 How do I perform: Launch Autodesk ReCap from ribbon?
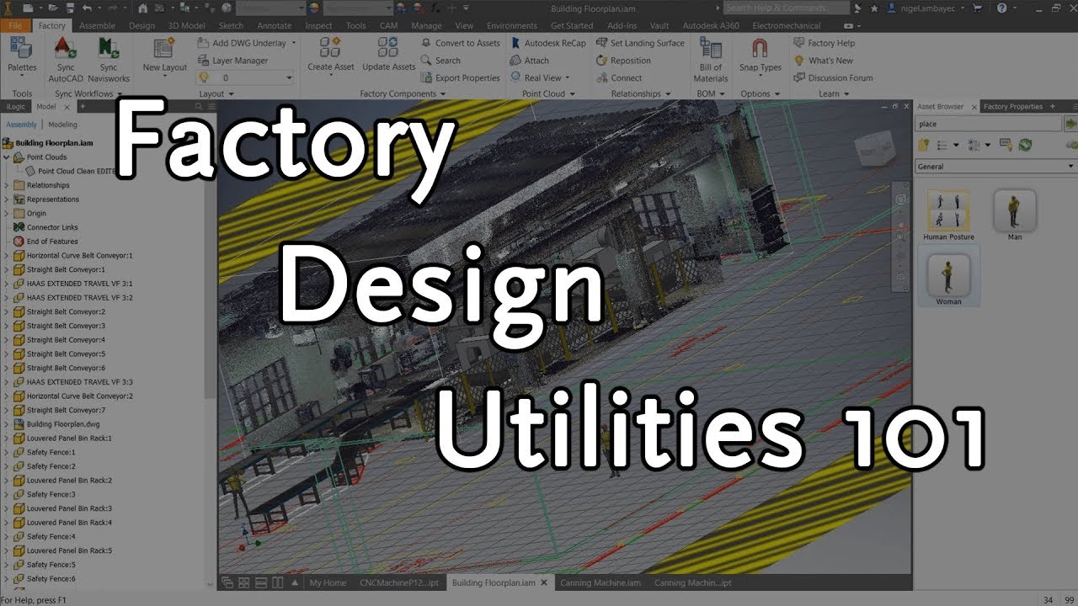pos(548,43)
